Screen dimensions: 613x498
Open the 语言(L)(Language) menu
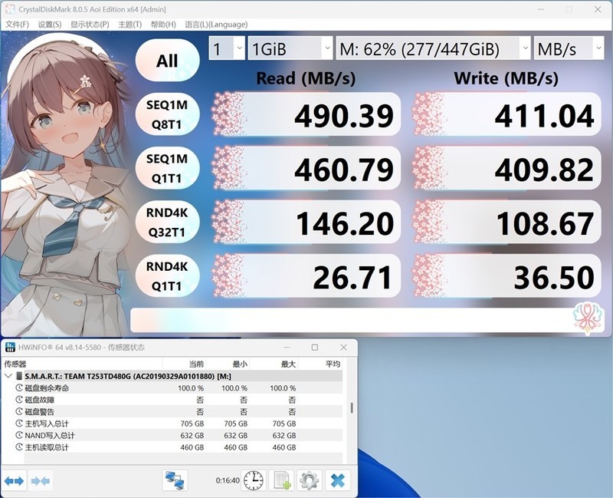pyautogui.click(x=216, y=25)
